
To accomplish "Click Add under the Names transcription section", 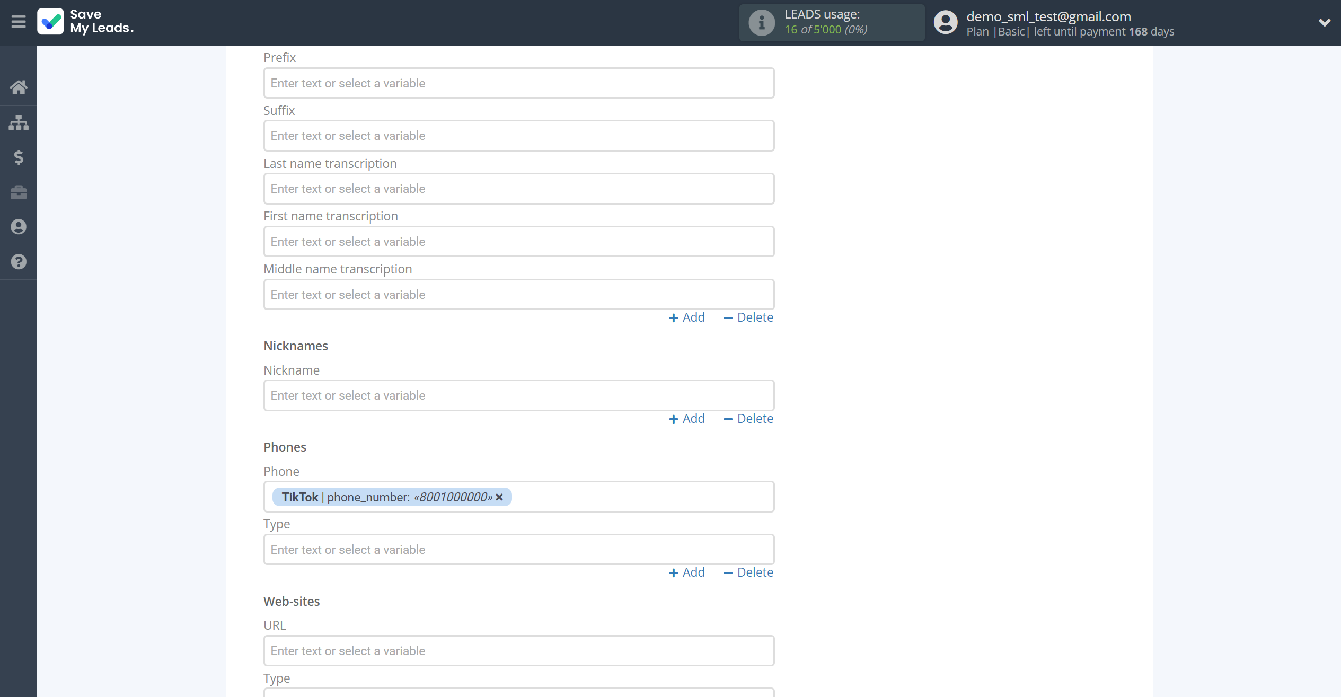I will point(686,316).
